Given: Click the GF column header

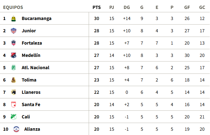Looking at the screenshot, I should (187, 7).
